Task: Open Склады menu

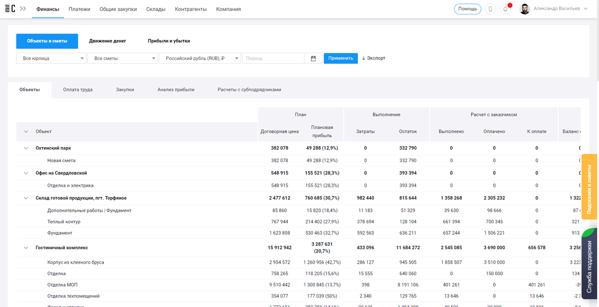Action: (x=156, y=9)
